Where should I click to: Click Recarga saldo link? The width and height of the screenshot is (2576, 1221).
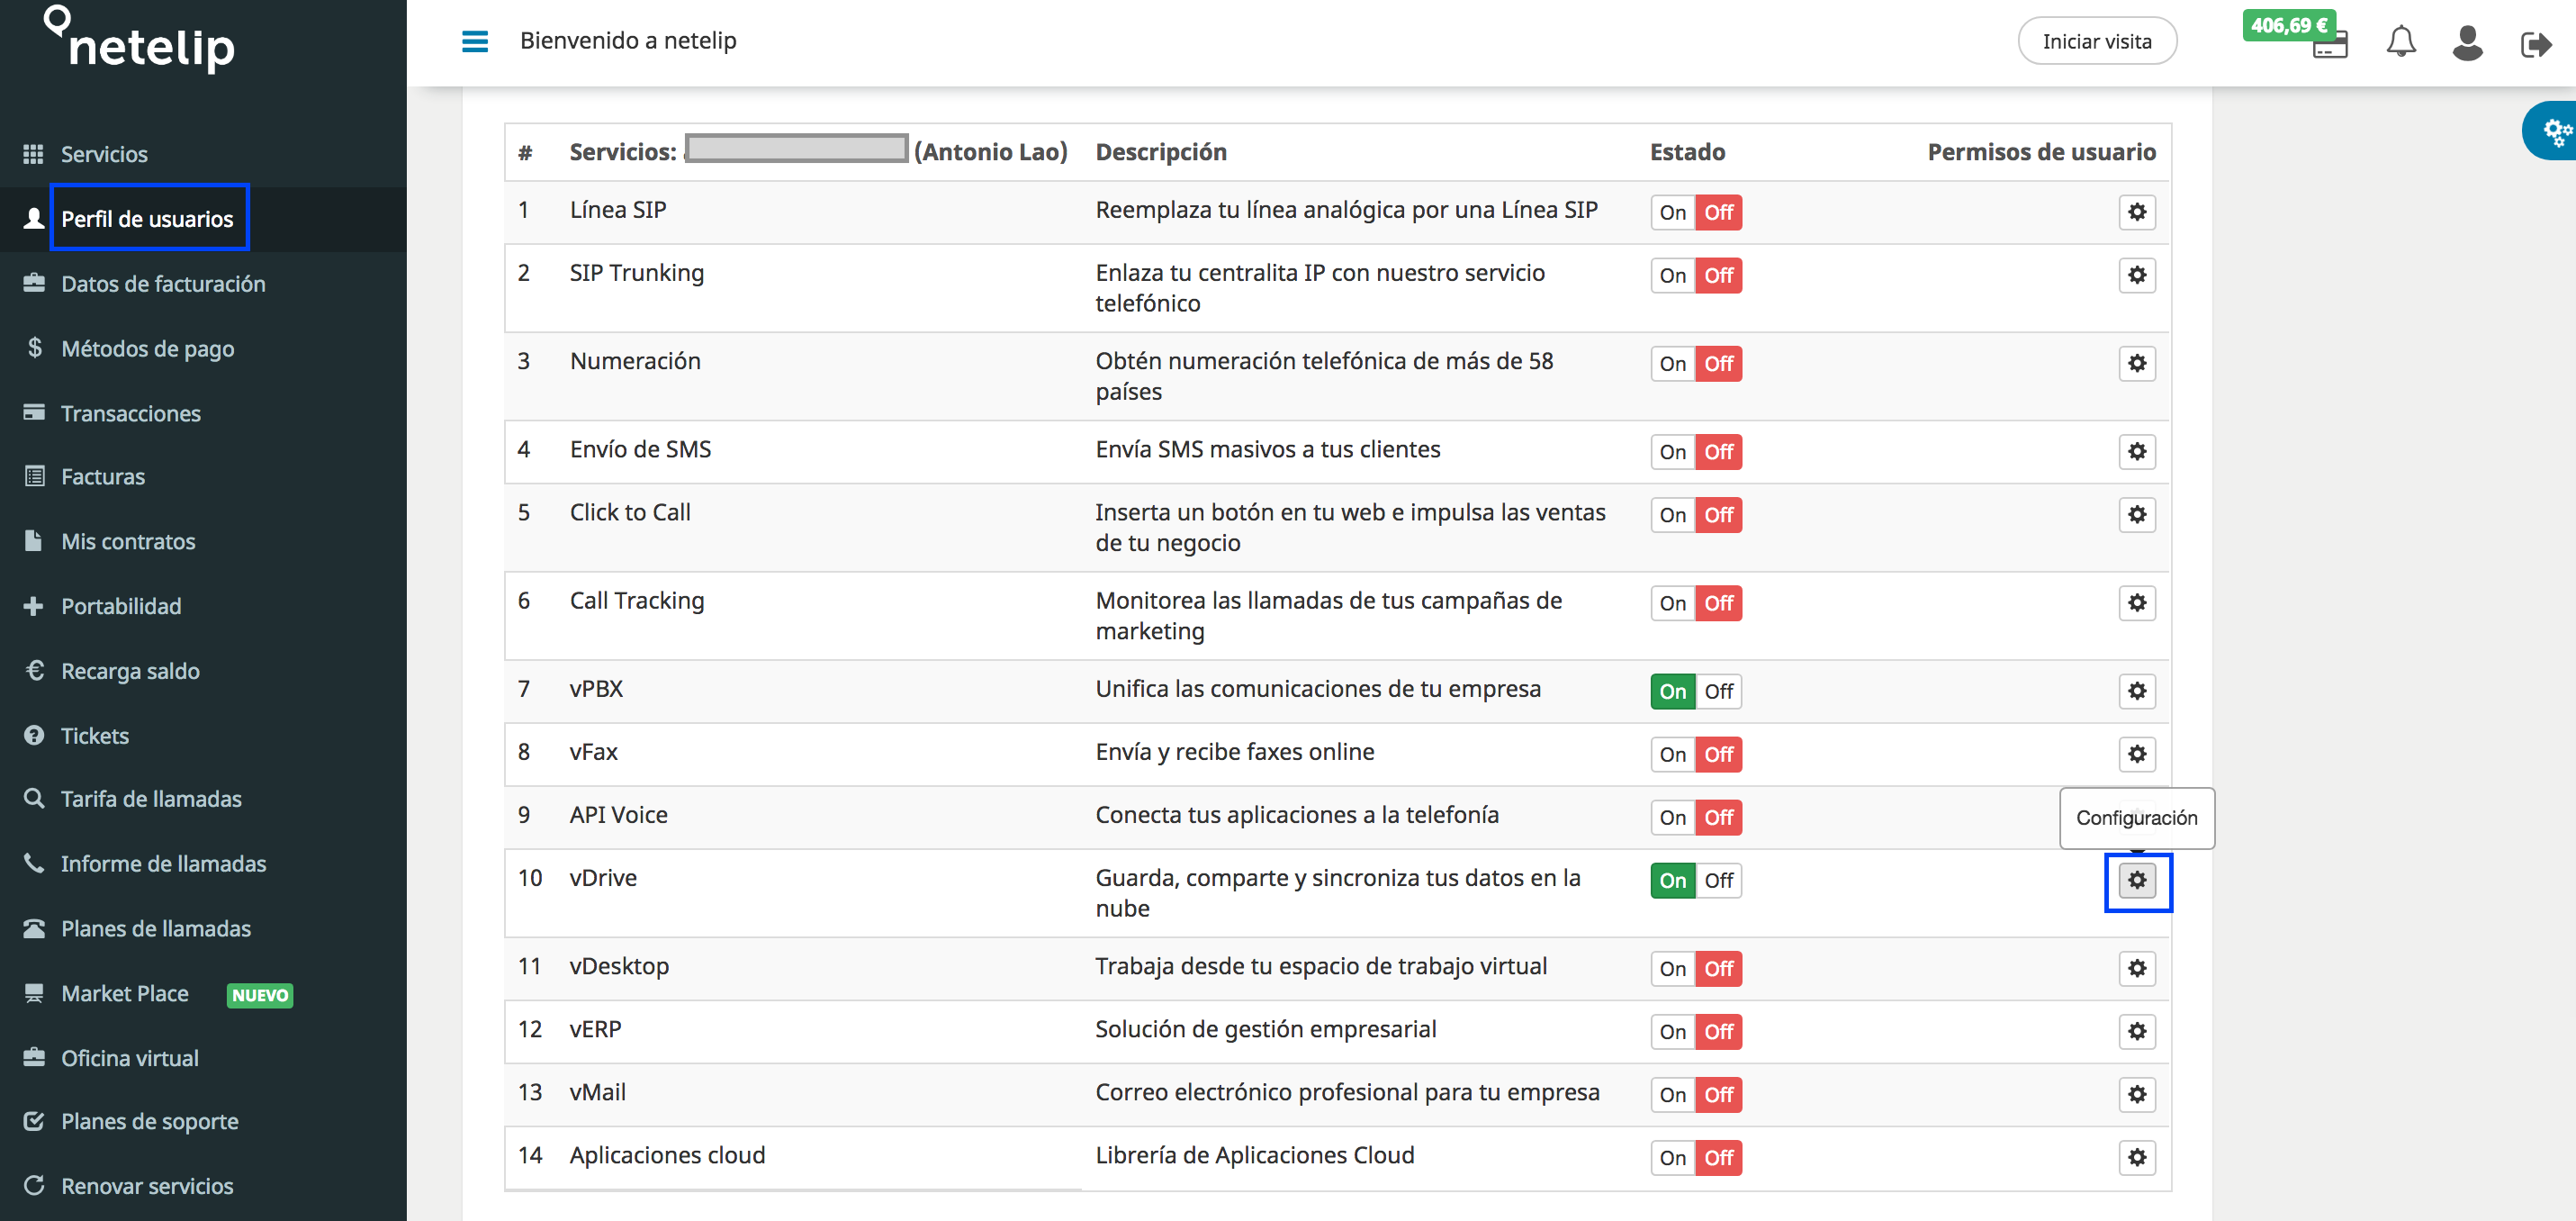tap(130, 669)
